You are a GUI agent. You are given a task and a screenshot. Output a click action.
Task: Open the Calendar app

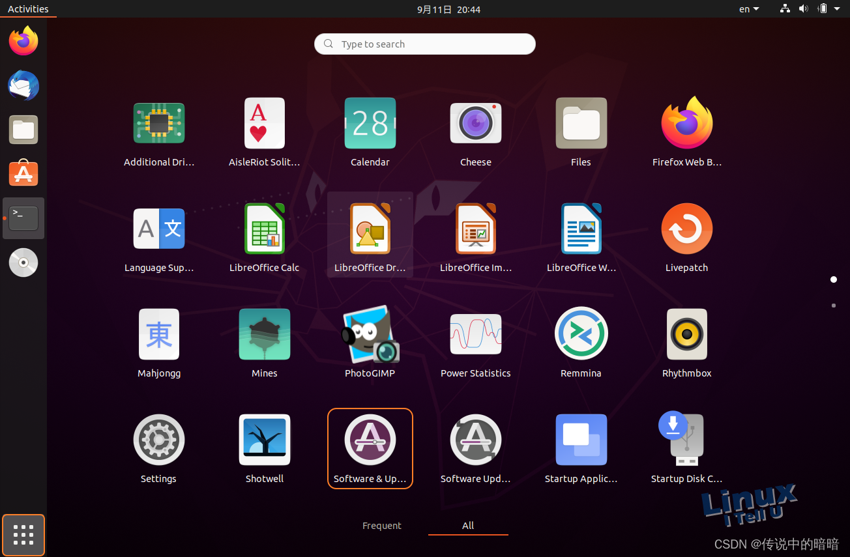[370, 133]
